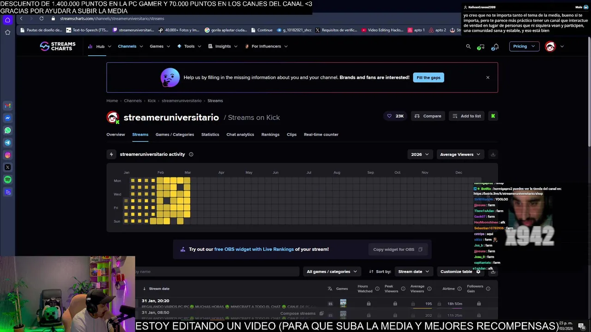The height and width of the screenshot is (332, 591).
Task: Click the search magnifier icon in header
Action: point(468,46)
